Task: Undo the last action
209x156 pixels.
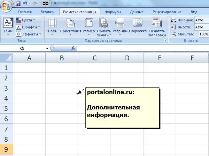Action: pos(25,3)
